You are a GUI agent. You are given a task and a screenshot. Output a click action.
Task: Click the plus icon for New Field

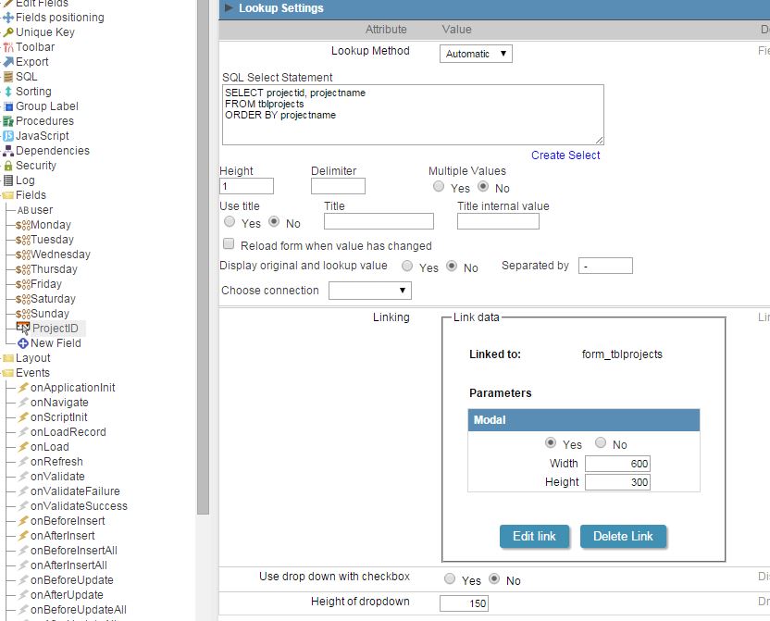(x=22, y=343)
